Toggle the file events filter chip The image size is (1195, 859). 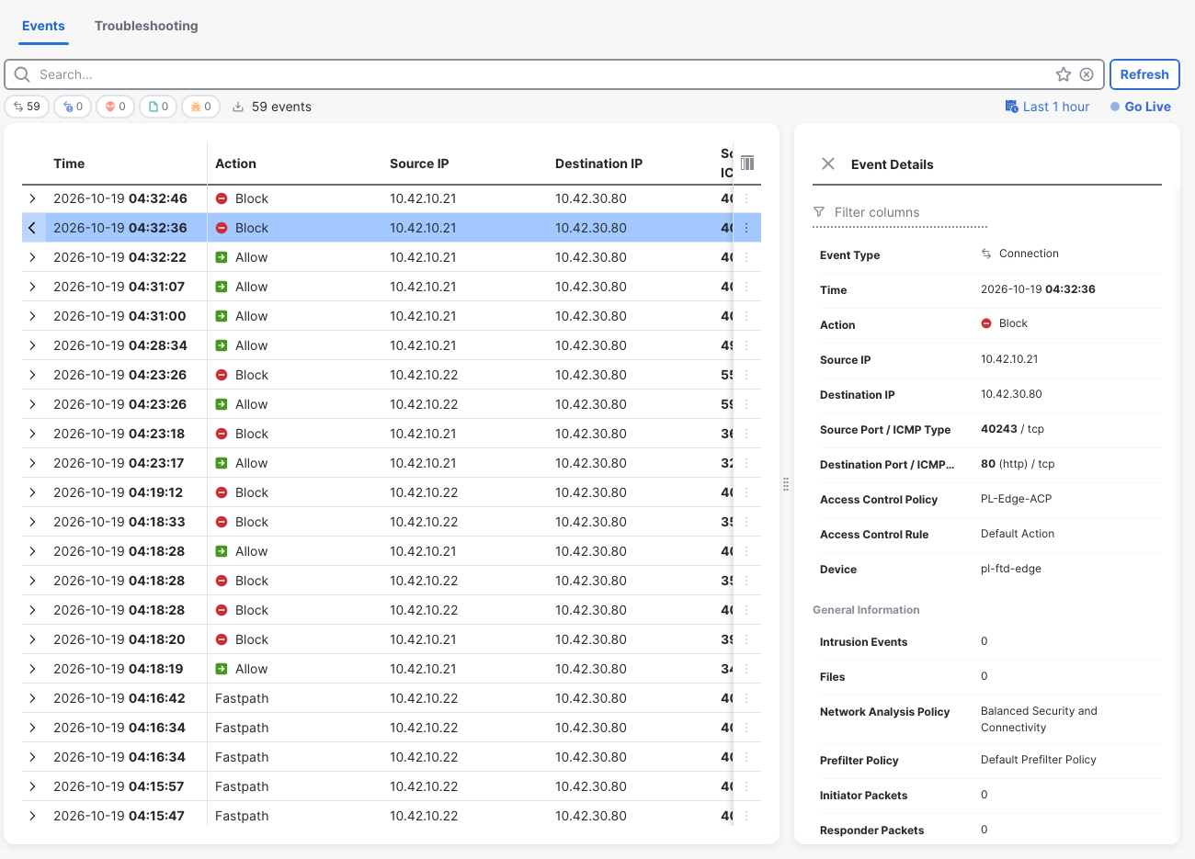click(158, 107)
